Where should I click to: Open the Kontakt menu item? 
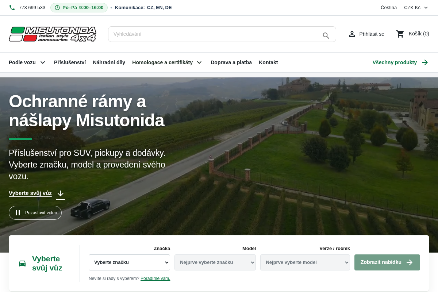268,62
